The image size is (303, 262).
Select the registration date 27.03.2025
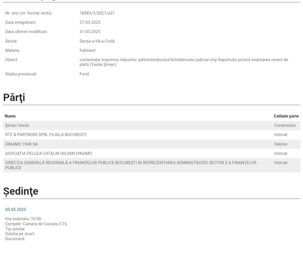(90, 22)
